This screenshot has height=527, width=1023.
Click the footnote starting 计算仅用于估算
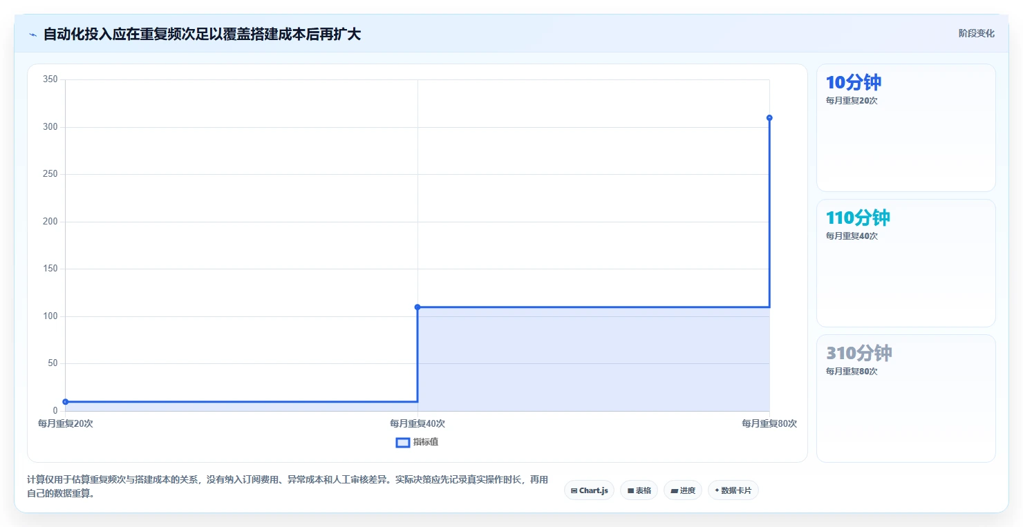[288, 487]
